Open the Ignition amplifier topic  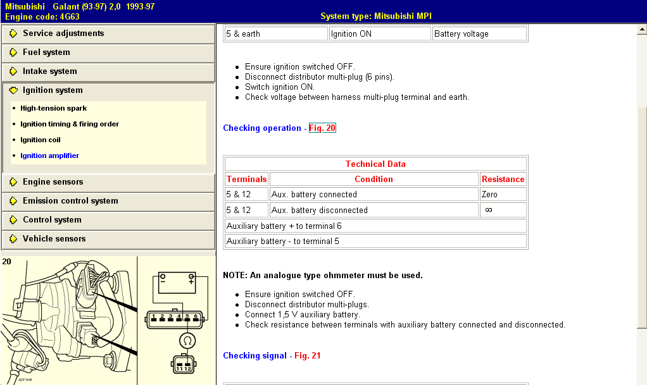(x=49, y=156)
